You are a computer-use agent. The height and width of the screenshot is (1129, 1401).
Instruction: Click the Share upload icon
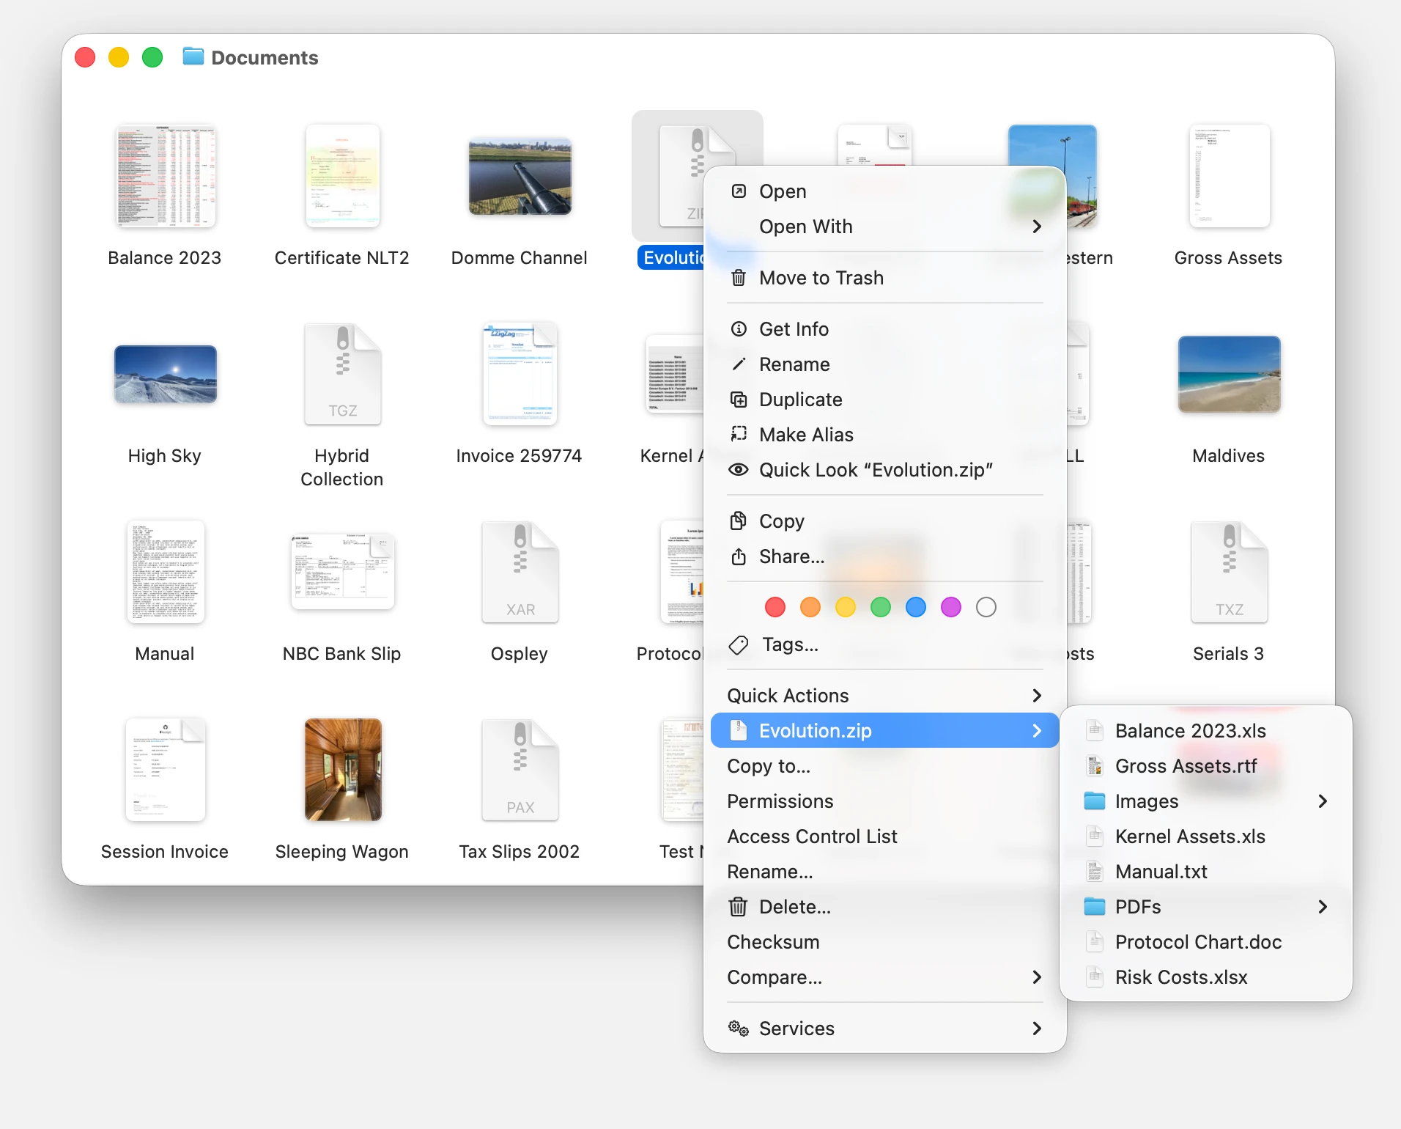(739, 556)
